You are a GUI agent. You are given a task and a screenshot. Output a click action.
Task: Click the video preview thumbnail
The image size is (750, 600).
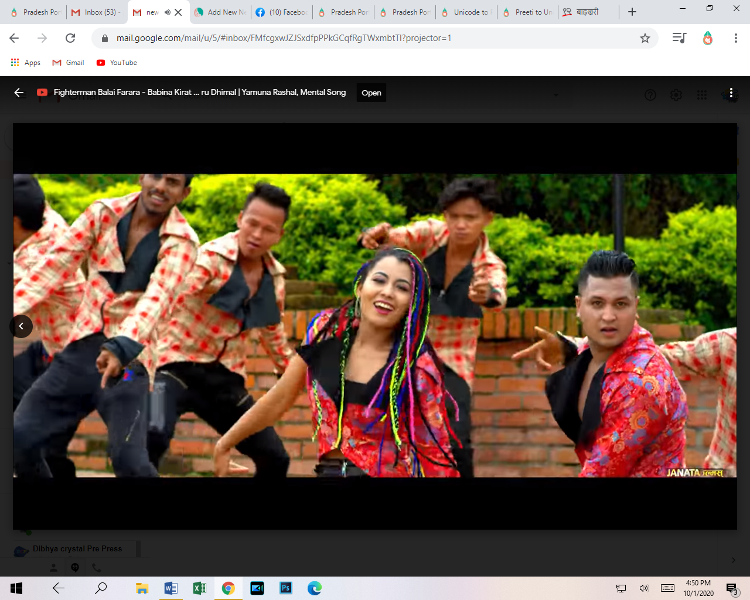375,326
